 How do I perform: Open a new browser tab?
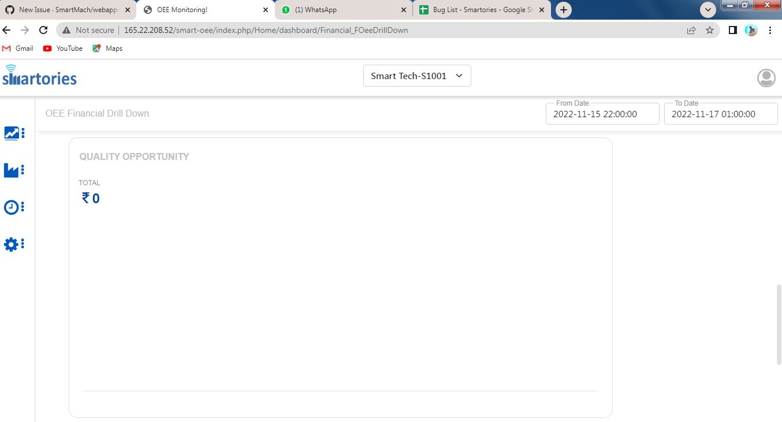564,10
